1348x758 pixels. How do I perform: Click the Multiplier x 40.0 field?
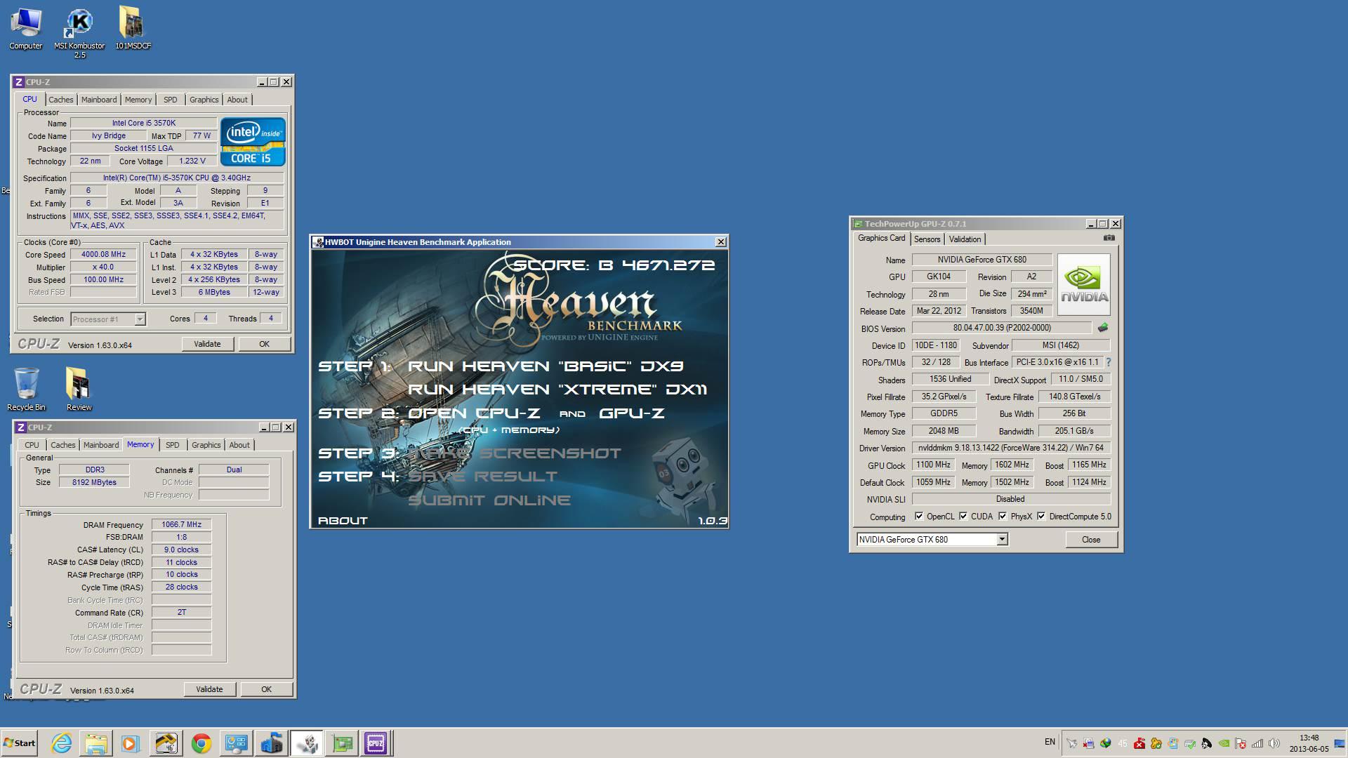coord(103,267)
